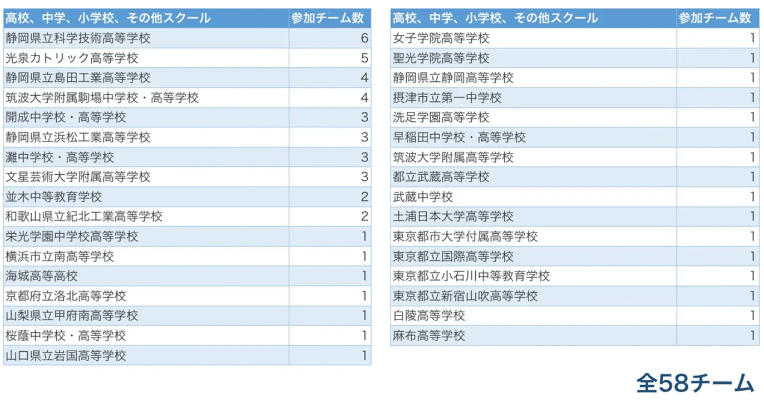Select the 開成中学校・高等学校 entry
The height and width of the screenshot is (403, 764).
(66, 117)
